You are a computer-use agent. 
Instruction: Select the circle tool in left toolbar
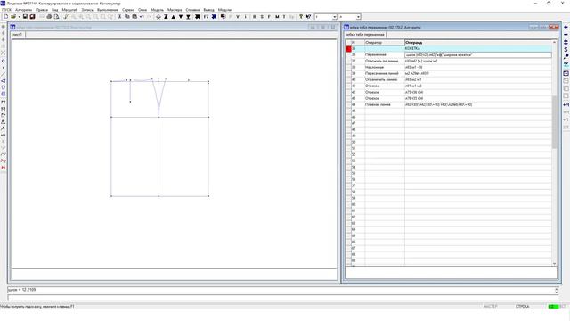pos(4,62)
